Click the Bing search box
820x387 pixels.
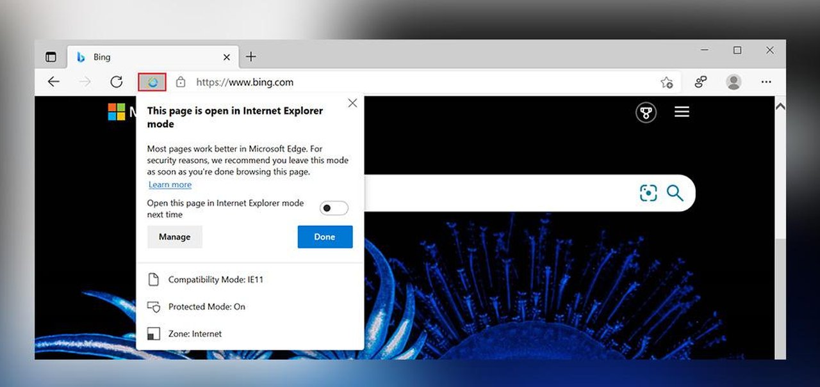529,193
